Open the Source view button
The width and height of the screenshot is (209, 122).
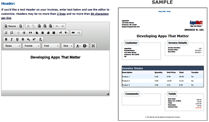[10, 26]
